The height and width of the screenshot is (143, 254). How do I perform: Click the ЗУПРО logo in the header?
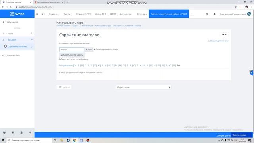[17, 14]
